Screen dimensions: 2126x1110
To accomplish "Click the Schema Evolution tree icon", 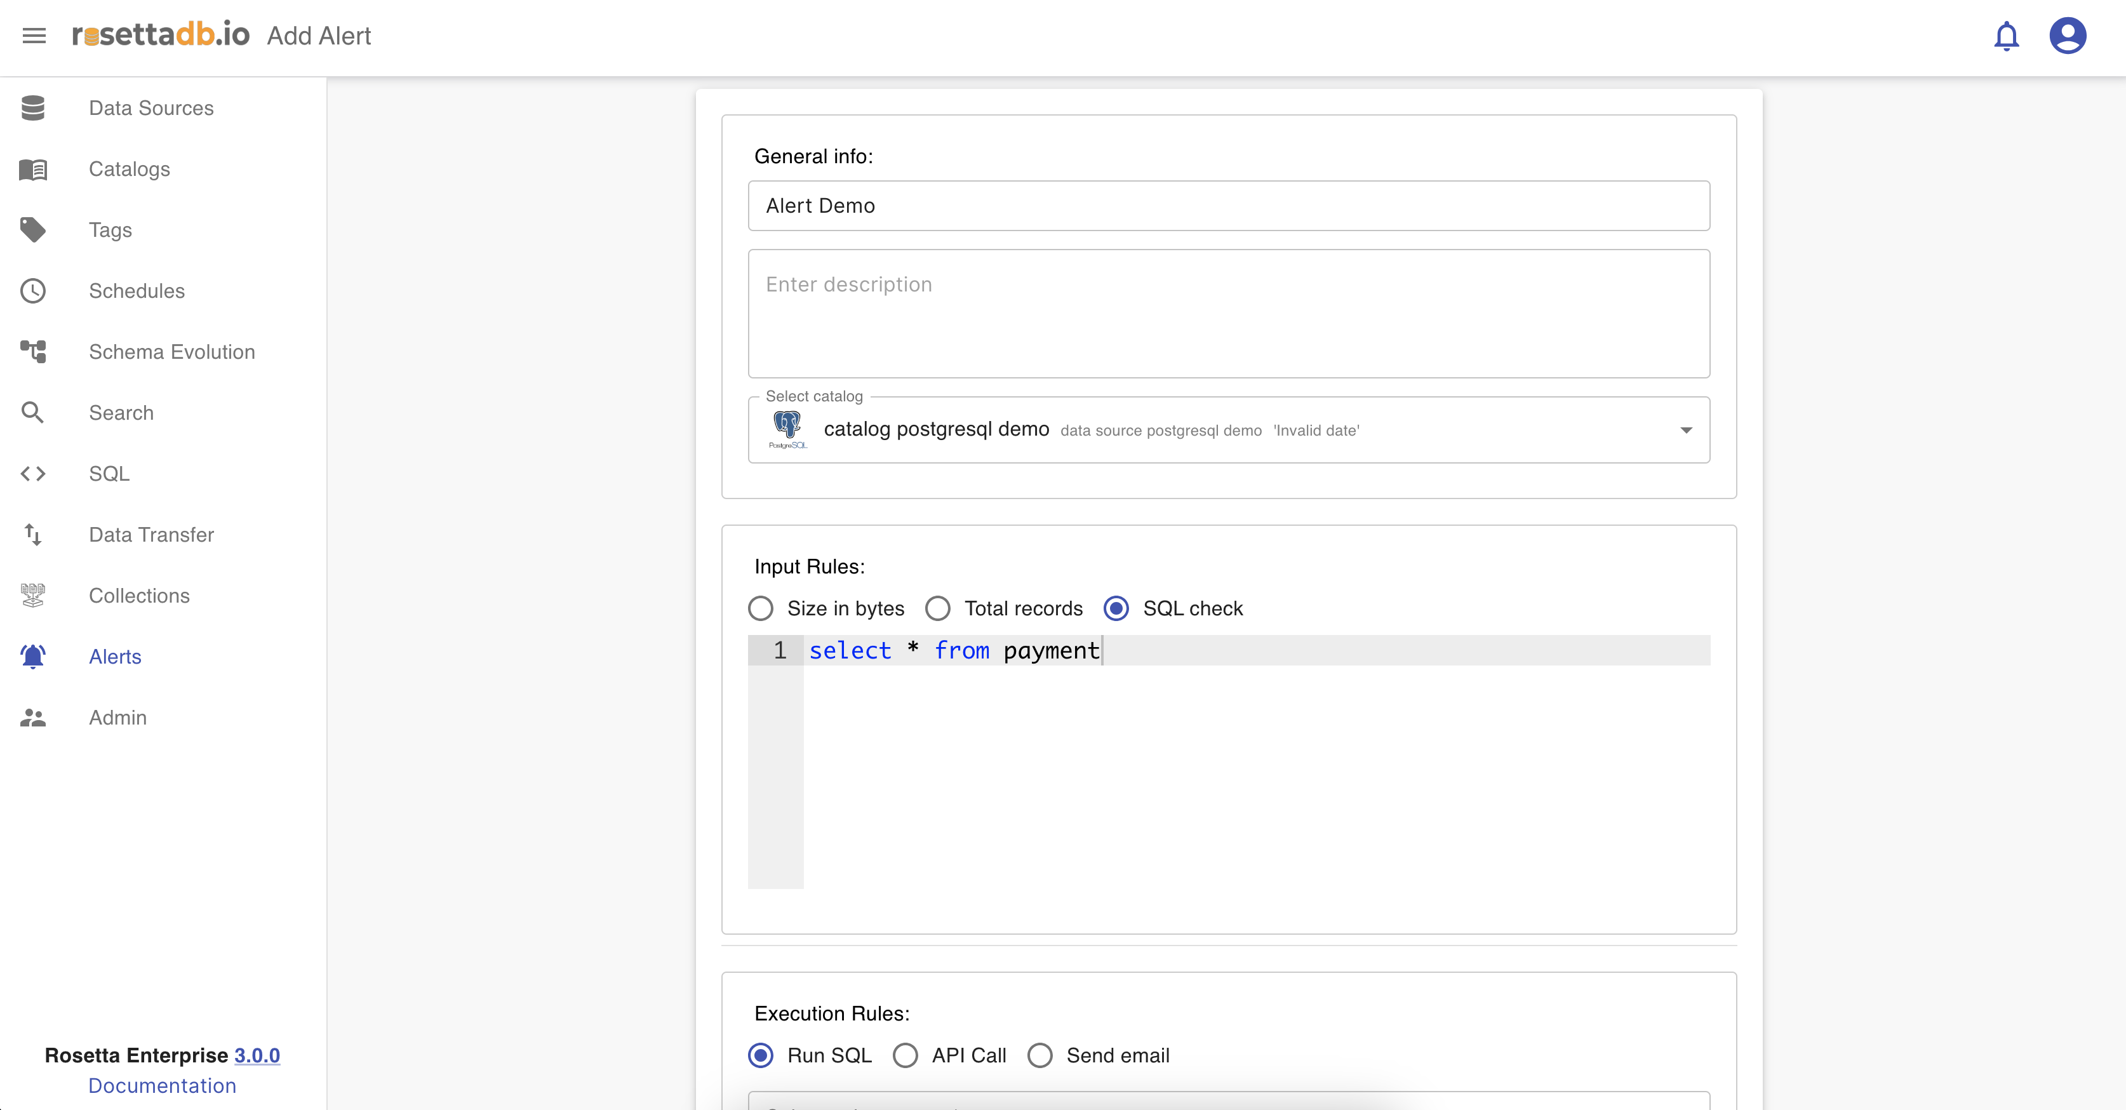I will [33, 352].
